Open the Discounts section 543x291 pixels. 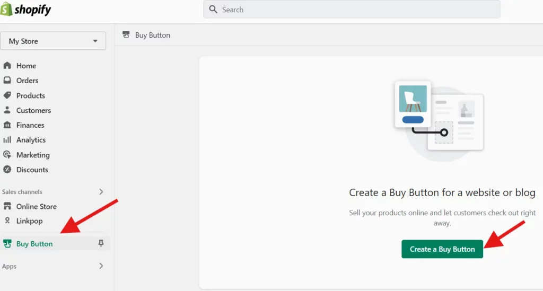[32, 170]
